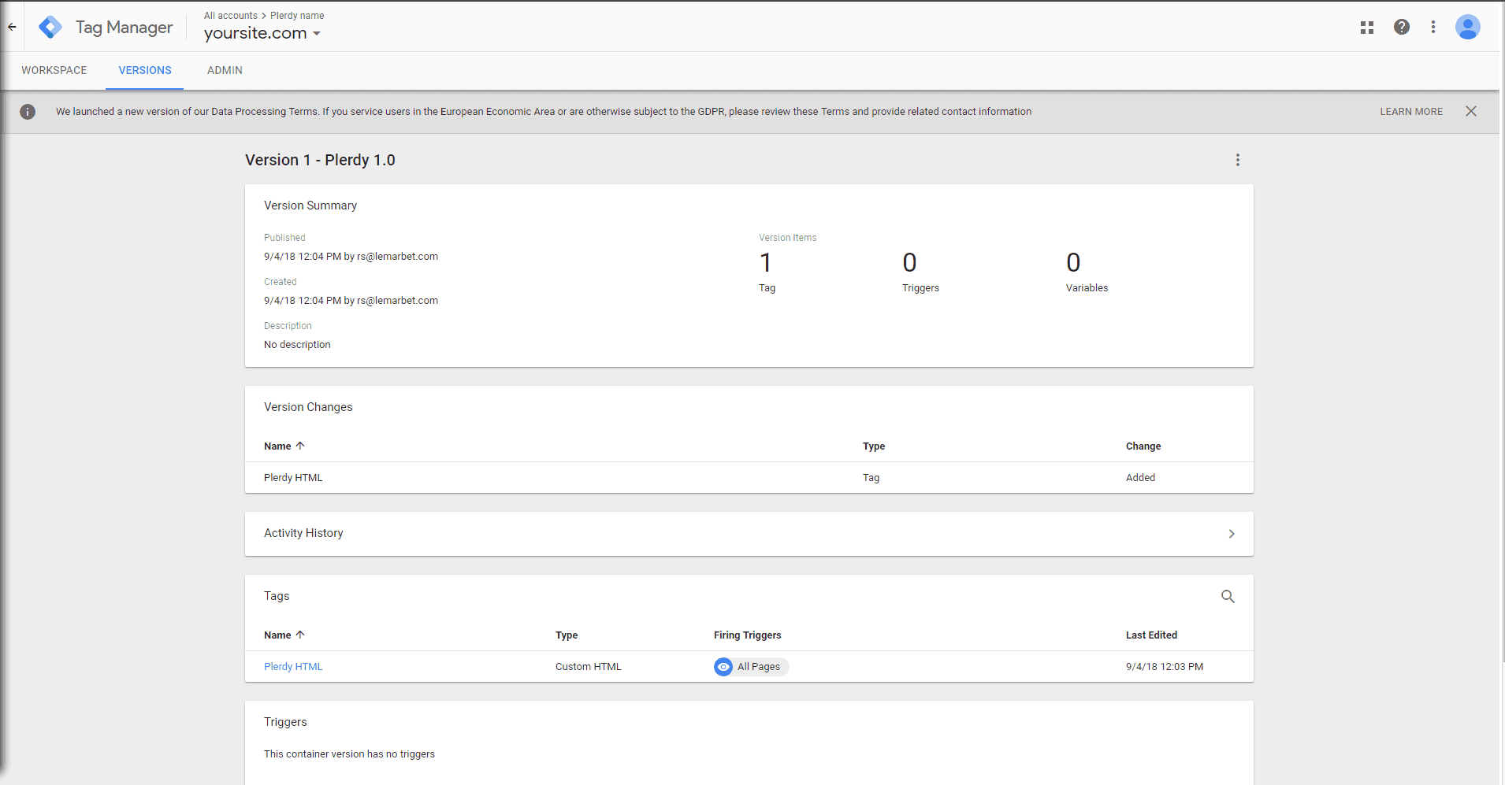
Task: Click the Tag Manager title text
Action: click(x=124, y=28)
